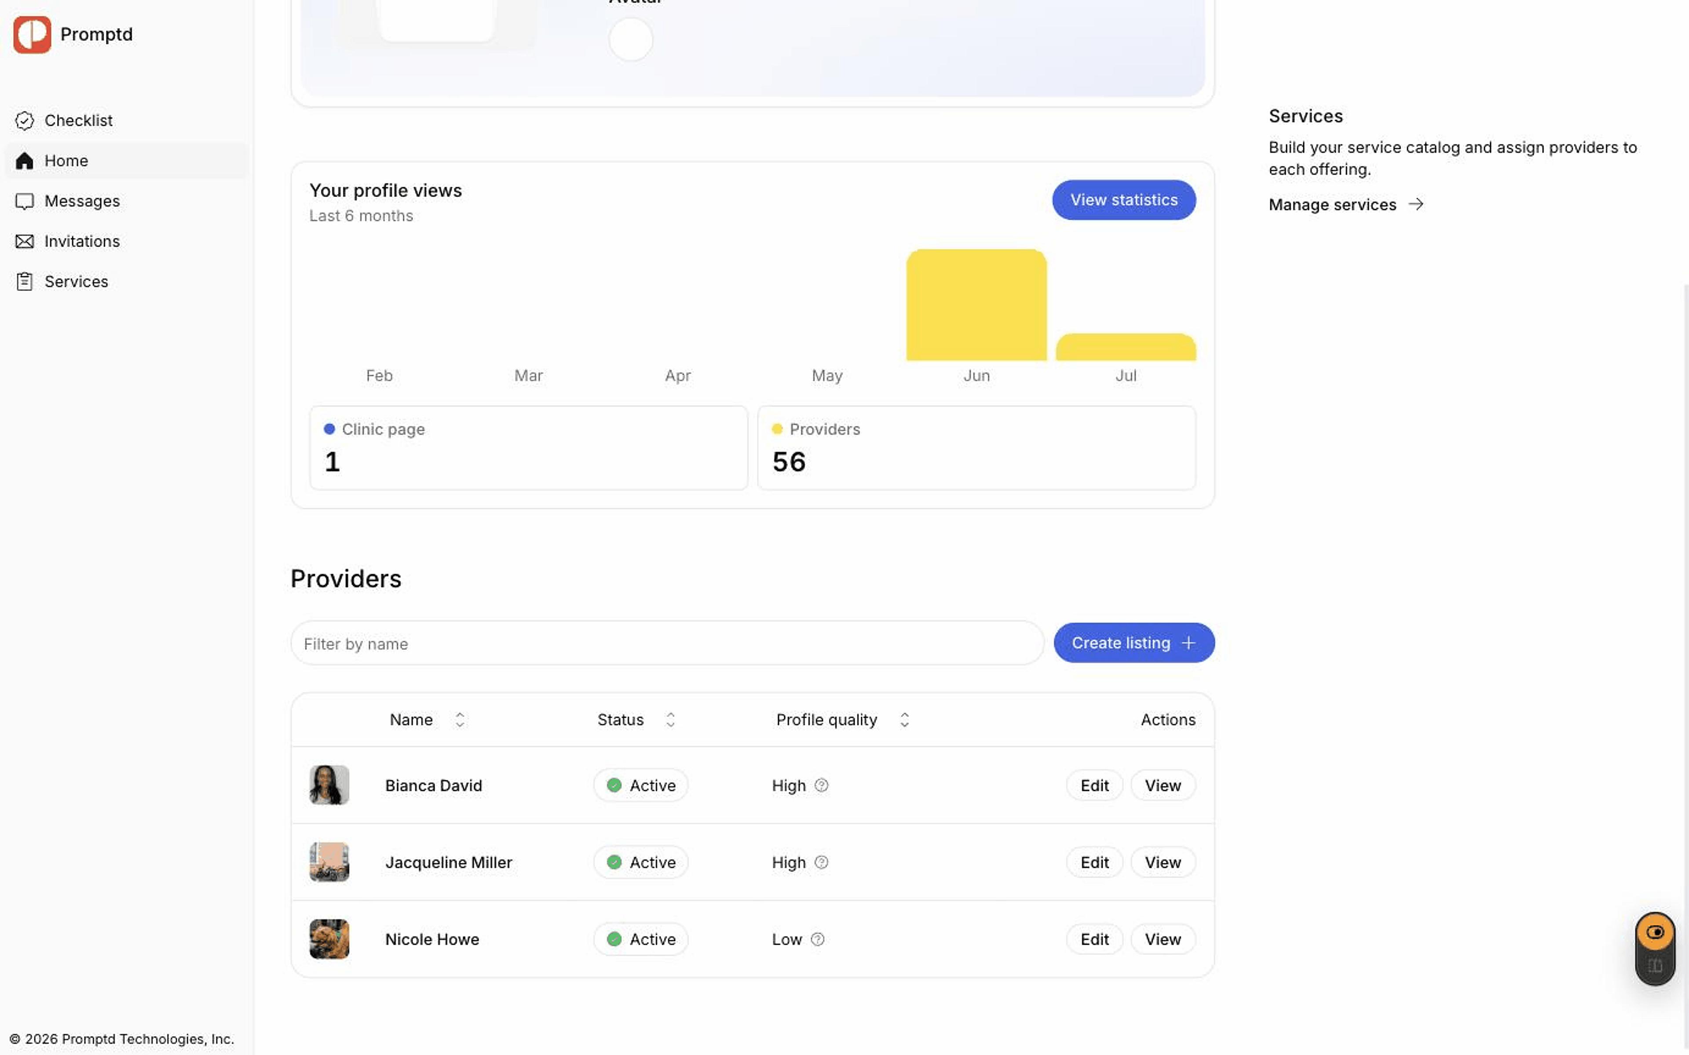Viewport: 1689px width, 1055px height.
Task: Click Jacqueline Miller's Active status badge
Action: click(x=641, y=862)
